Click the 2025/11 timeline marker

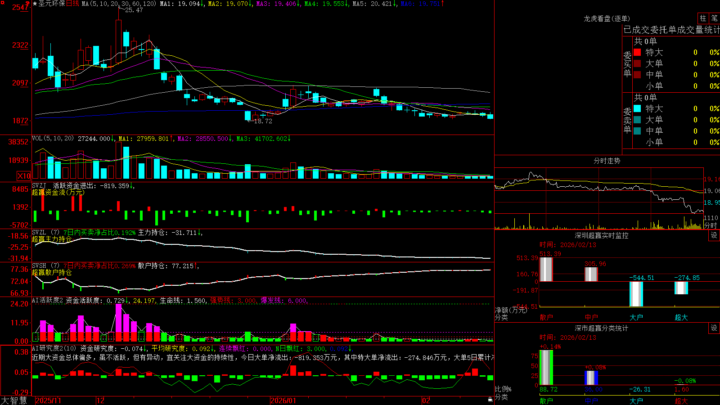(48, 400)
